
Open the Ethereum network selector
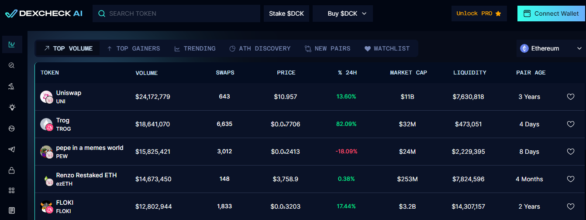tap(551, 48)
